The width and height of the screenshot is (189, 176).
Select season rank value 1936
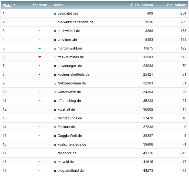149,22
